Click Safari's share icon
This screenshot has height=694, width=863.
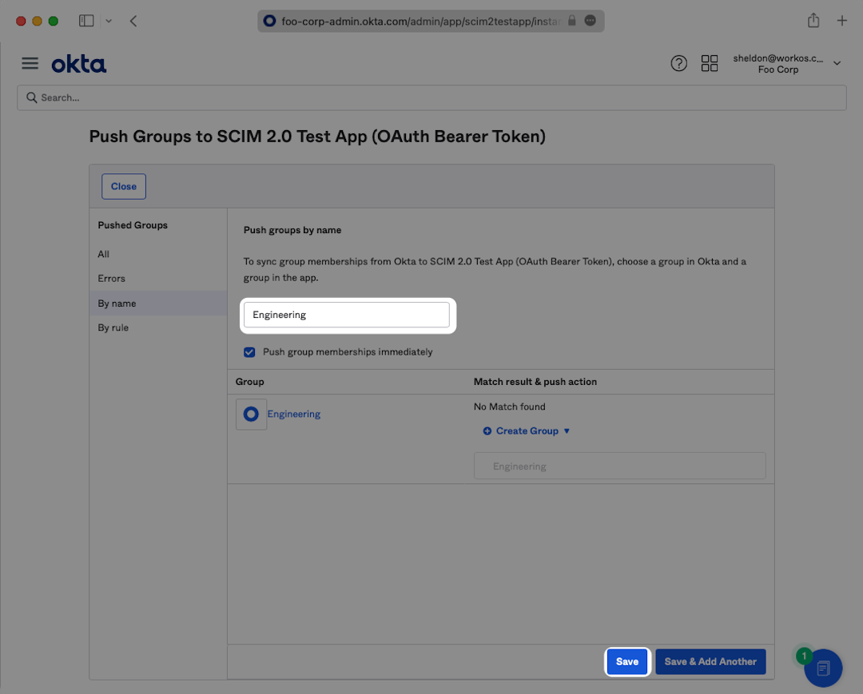[813, 21]
